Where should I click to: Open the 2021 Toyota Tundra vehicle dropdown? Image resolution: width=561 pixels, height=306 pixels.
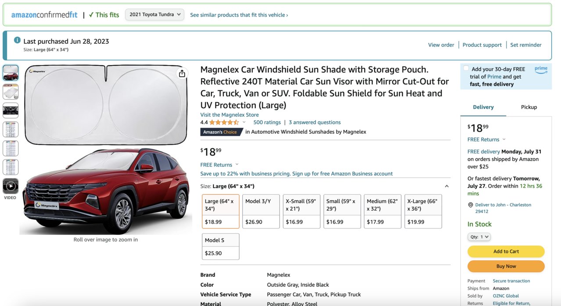pyautogui.click(x=155, y=14)
